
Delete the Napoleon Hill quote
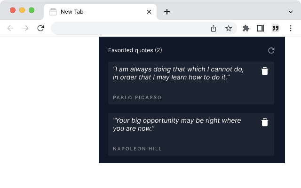pyautogui.click(x=265, y=122)
